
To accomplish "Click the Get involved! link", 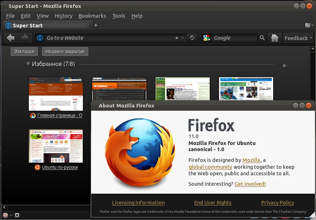I will pyautogui.click(x=250, y=184).
